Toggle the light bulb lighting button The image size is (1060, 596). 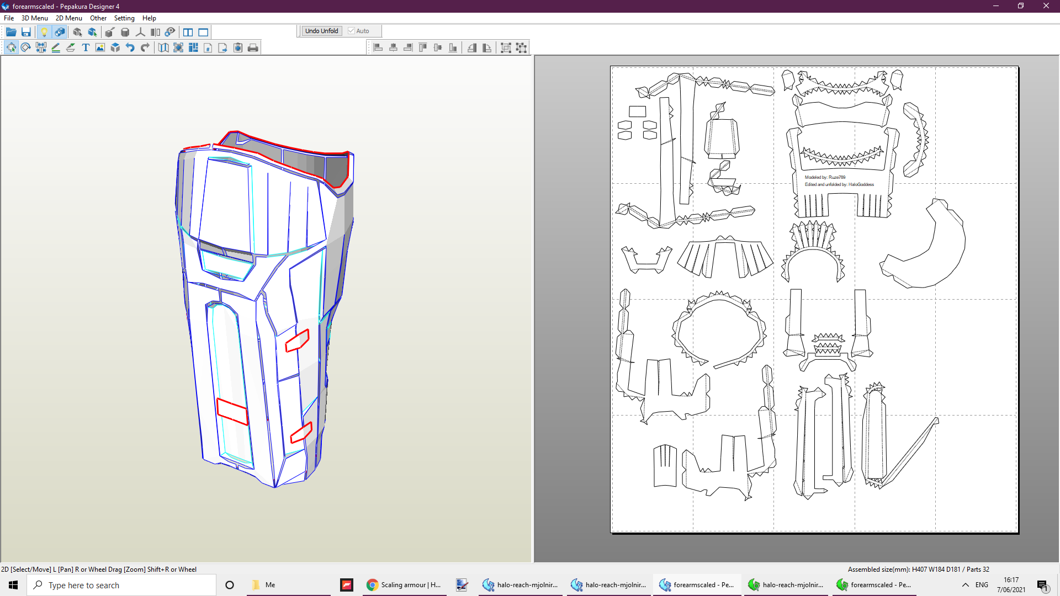click(44, 32)
